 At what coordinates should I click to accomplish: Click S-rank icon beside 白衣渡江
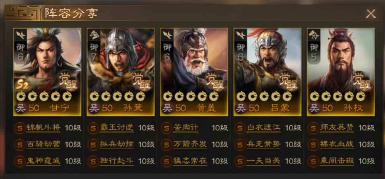pos(240,128)
